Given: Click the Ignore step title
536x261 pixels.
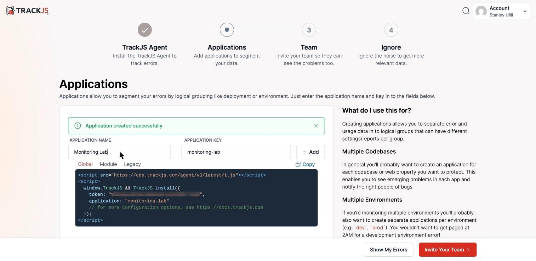Looking at the screenshot, I should tap(391, 47).
